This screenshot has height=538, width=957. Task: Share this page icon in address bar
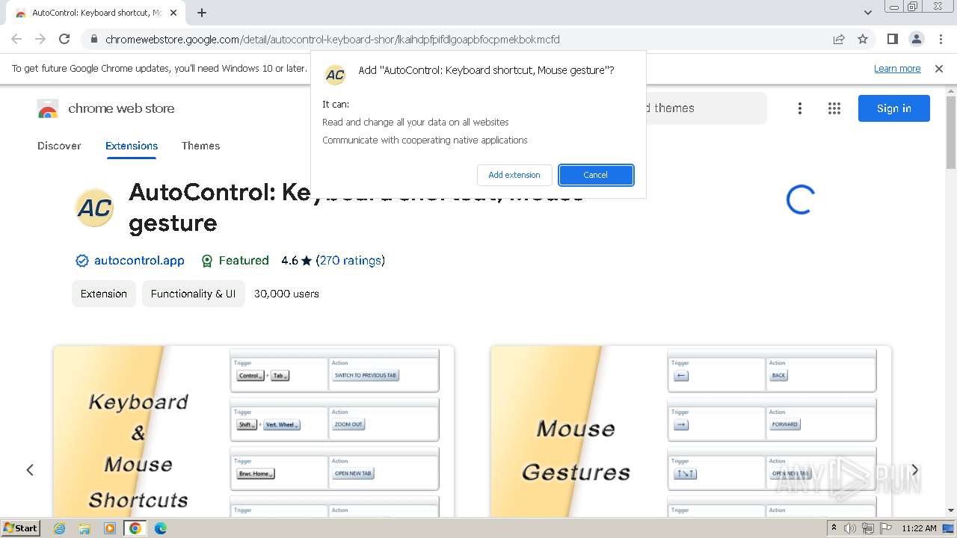839,40
